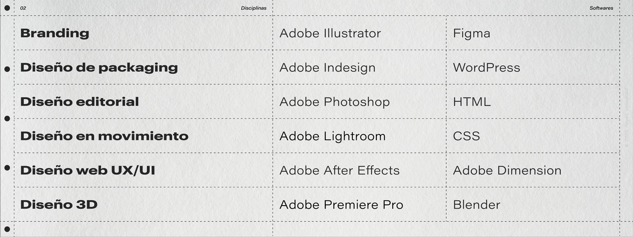The image size is (633, 237).
Task: Open the Diseño web UX/UI entry
Action: pos(88,170)
